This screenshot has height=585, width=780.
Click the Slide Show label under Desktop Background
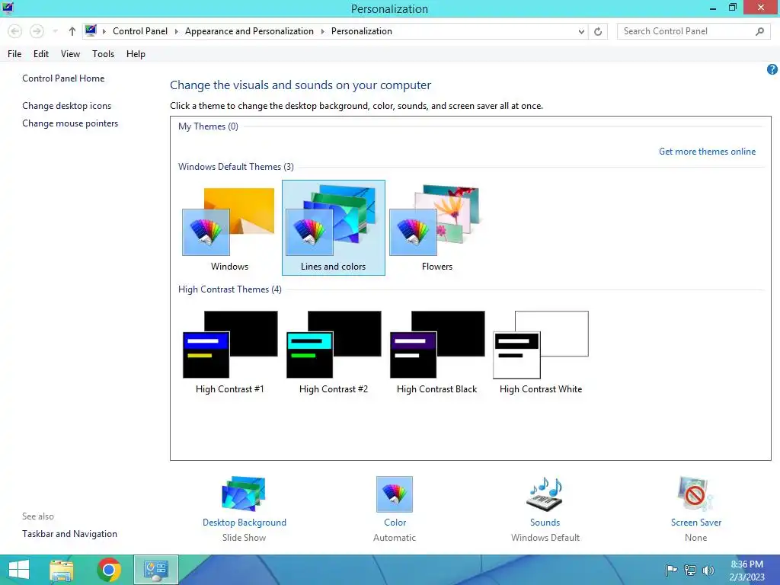244,538
